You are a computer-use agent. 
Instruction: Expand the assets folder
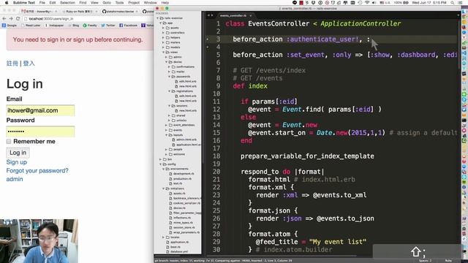pyautogui.click(x=163, y=28)
